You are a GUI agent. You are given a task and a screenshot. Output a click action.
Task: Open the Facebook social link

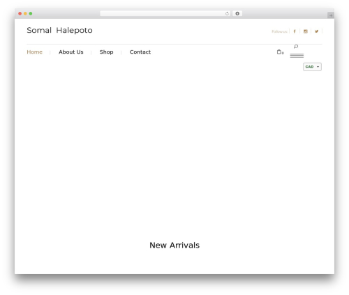295,31
